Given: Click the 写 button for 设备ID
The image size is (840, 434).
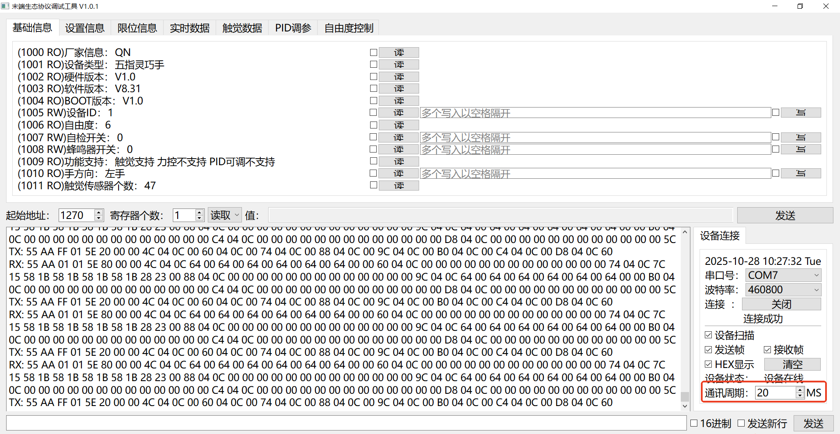Looking at the screenshot, I should (801, 112).
